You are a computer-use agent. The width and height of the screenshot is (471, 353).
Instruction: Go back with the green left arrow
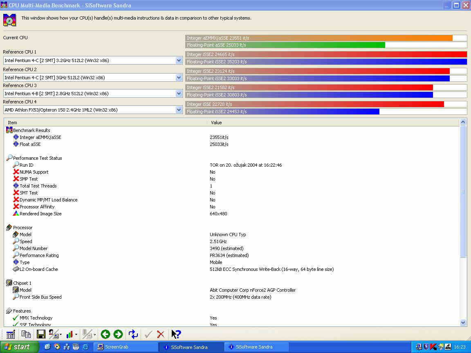(105, 334)
